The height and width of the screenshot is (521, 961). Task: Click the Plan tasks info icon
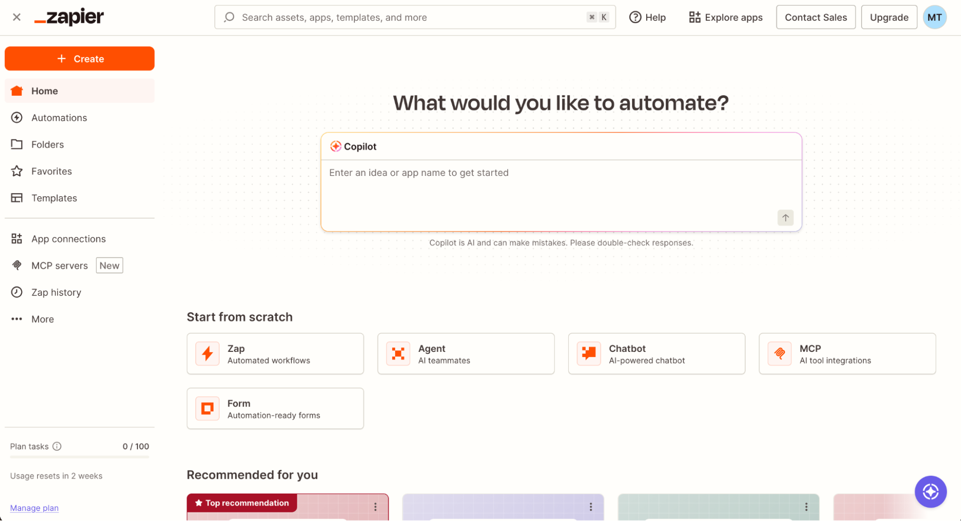[57, 447]
